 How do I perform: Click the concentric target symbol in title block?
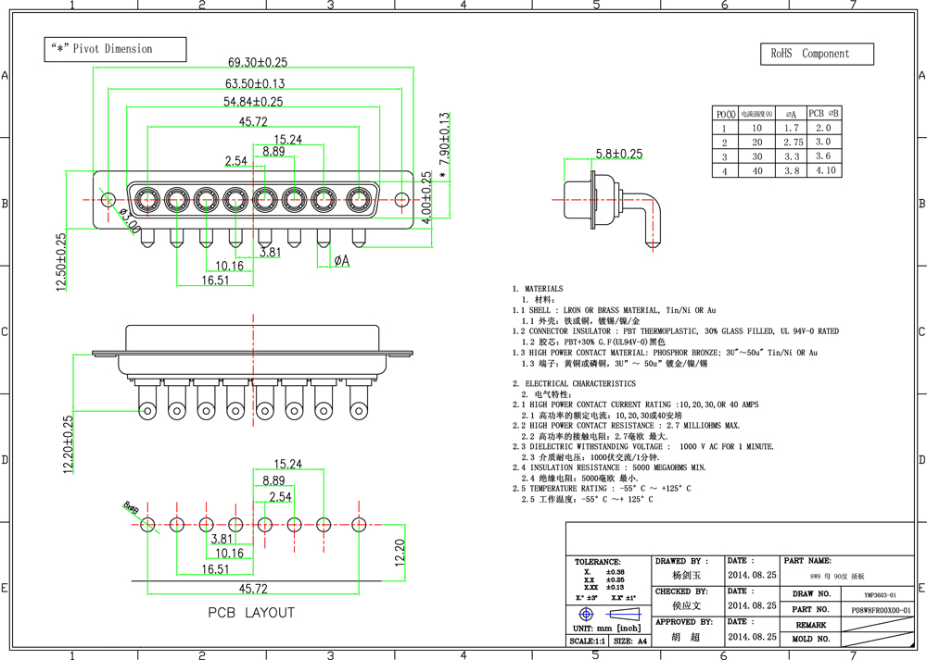point(585,616)
